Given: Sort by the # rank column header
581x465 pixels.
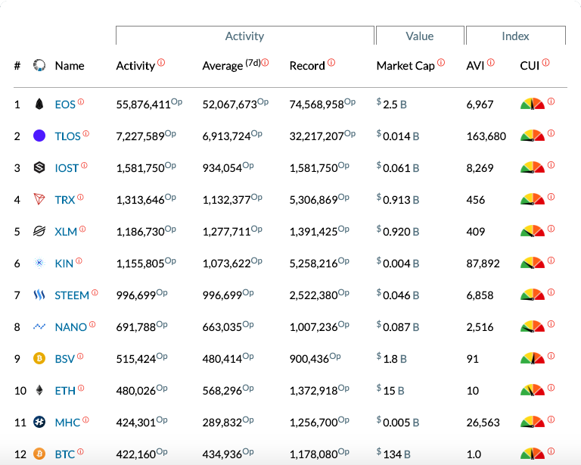Looking at the screenshot, I should click(17, 66).
